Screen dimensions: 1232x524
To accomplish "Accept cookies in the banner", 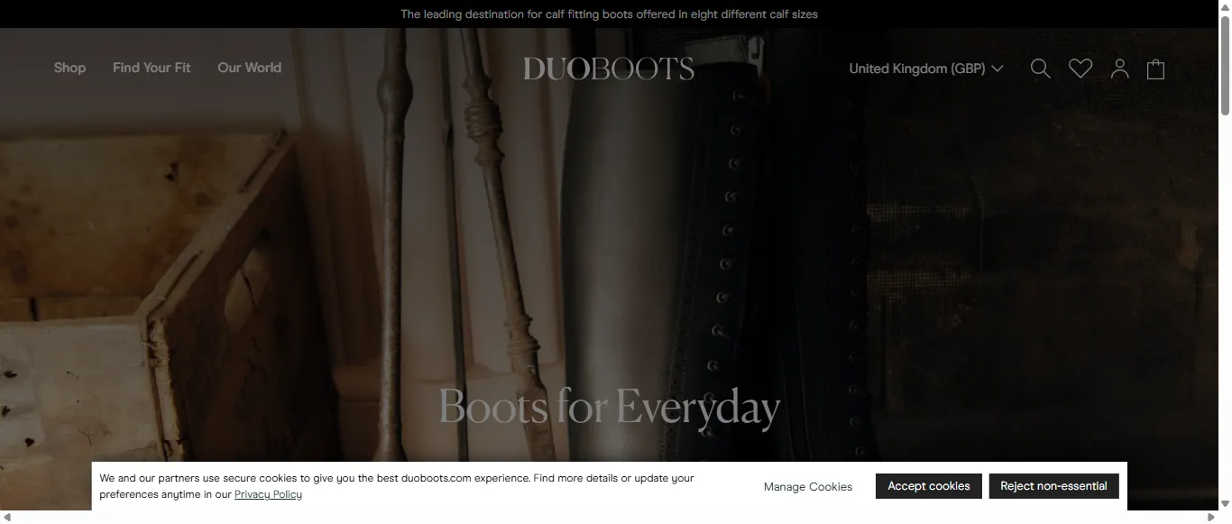I will click(x=928, y=485).
